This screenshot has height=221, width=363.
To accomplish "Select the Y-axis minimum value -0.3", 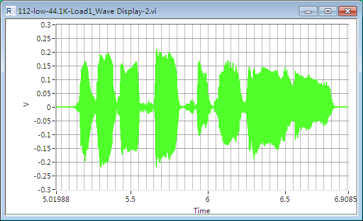I will click(44, 189).
